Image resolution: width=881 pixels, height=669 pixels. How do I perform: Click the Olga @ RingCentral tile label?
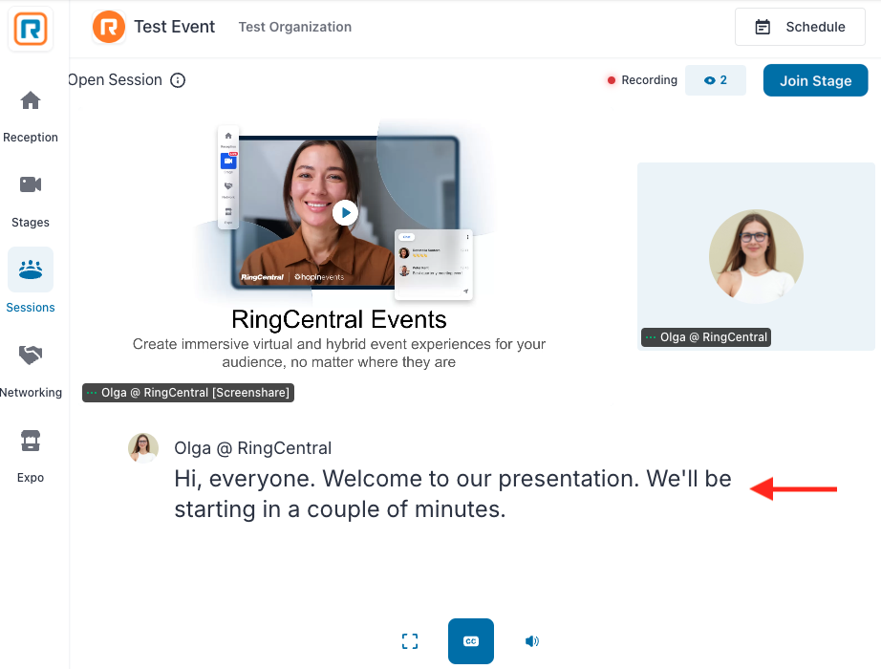(706, 337)
